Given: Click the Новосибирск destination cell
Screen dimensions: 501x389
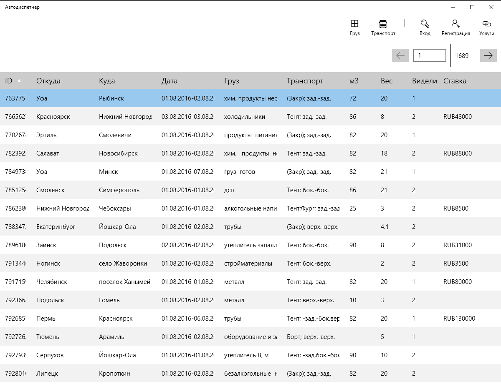Looking at the screenshot, I should point(118,153).
